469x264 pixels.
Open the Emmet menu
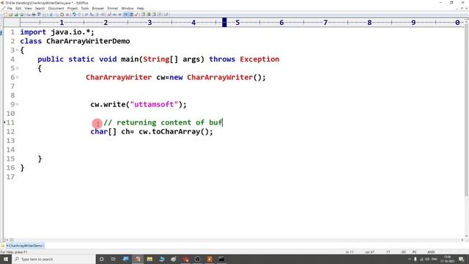pyautogui.click(x=112, y=8)
